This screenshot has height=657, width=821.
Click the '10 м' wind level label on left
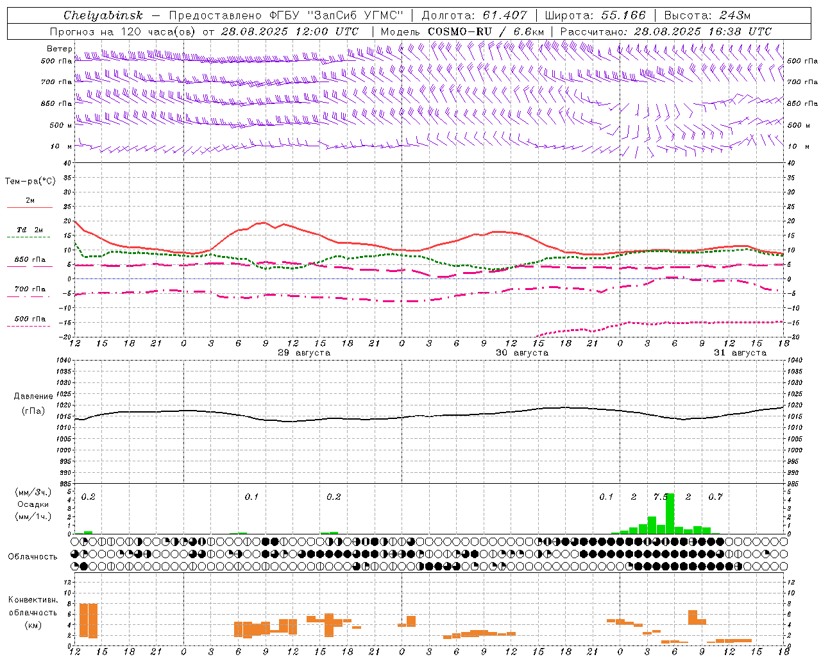(x=62, y=146)
